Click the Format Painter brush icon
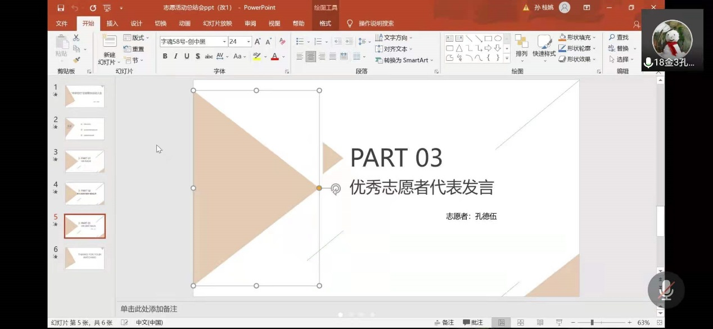 76,59
